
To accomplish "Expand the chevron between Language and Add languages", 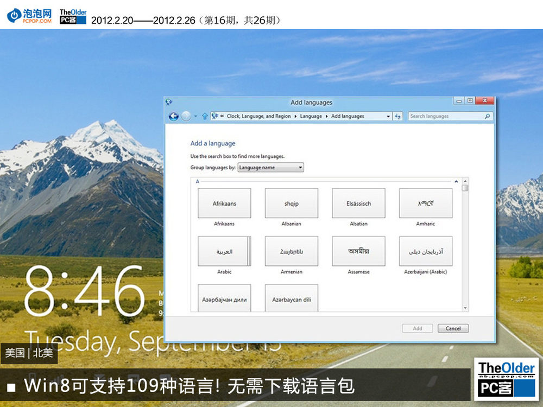I will 326,116.
